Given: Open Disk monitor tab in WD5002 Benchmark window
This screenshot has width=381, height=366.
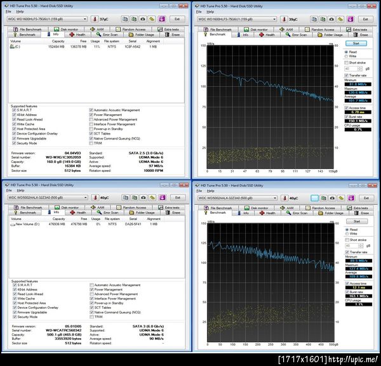Looking at the screenshot, I should [x=257, y=208].
